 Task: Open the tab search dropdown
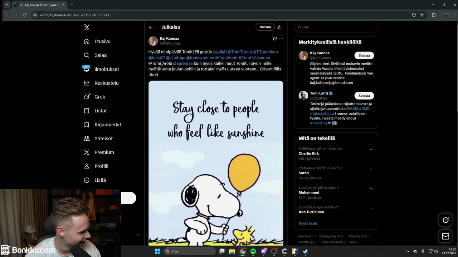7,5
